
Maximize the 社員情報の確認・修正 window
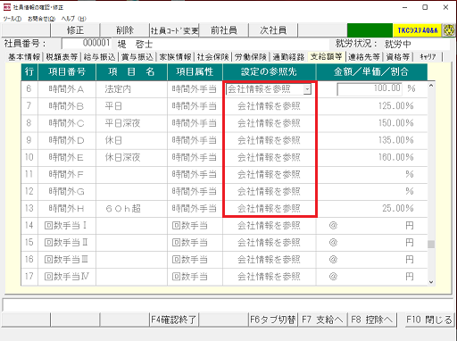425,7
